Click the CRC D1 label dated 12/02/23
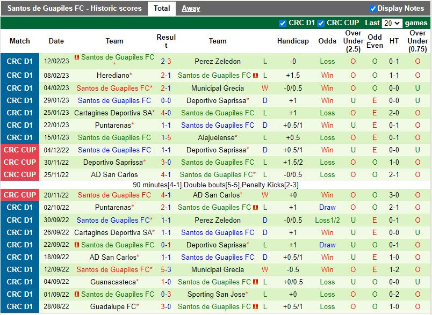 [20, 61]
